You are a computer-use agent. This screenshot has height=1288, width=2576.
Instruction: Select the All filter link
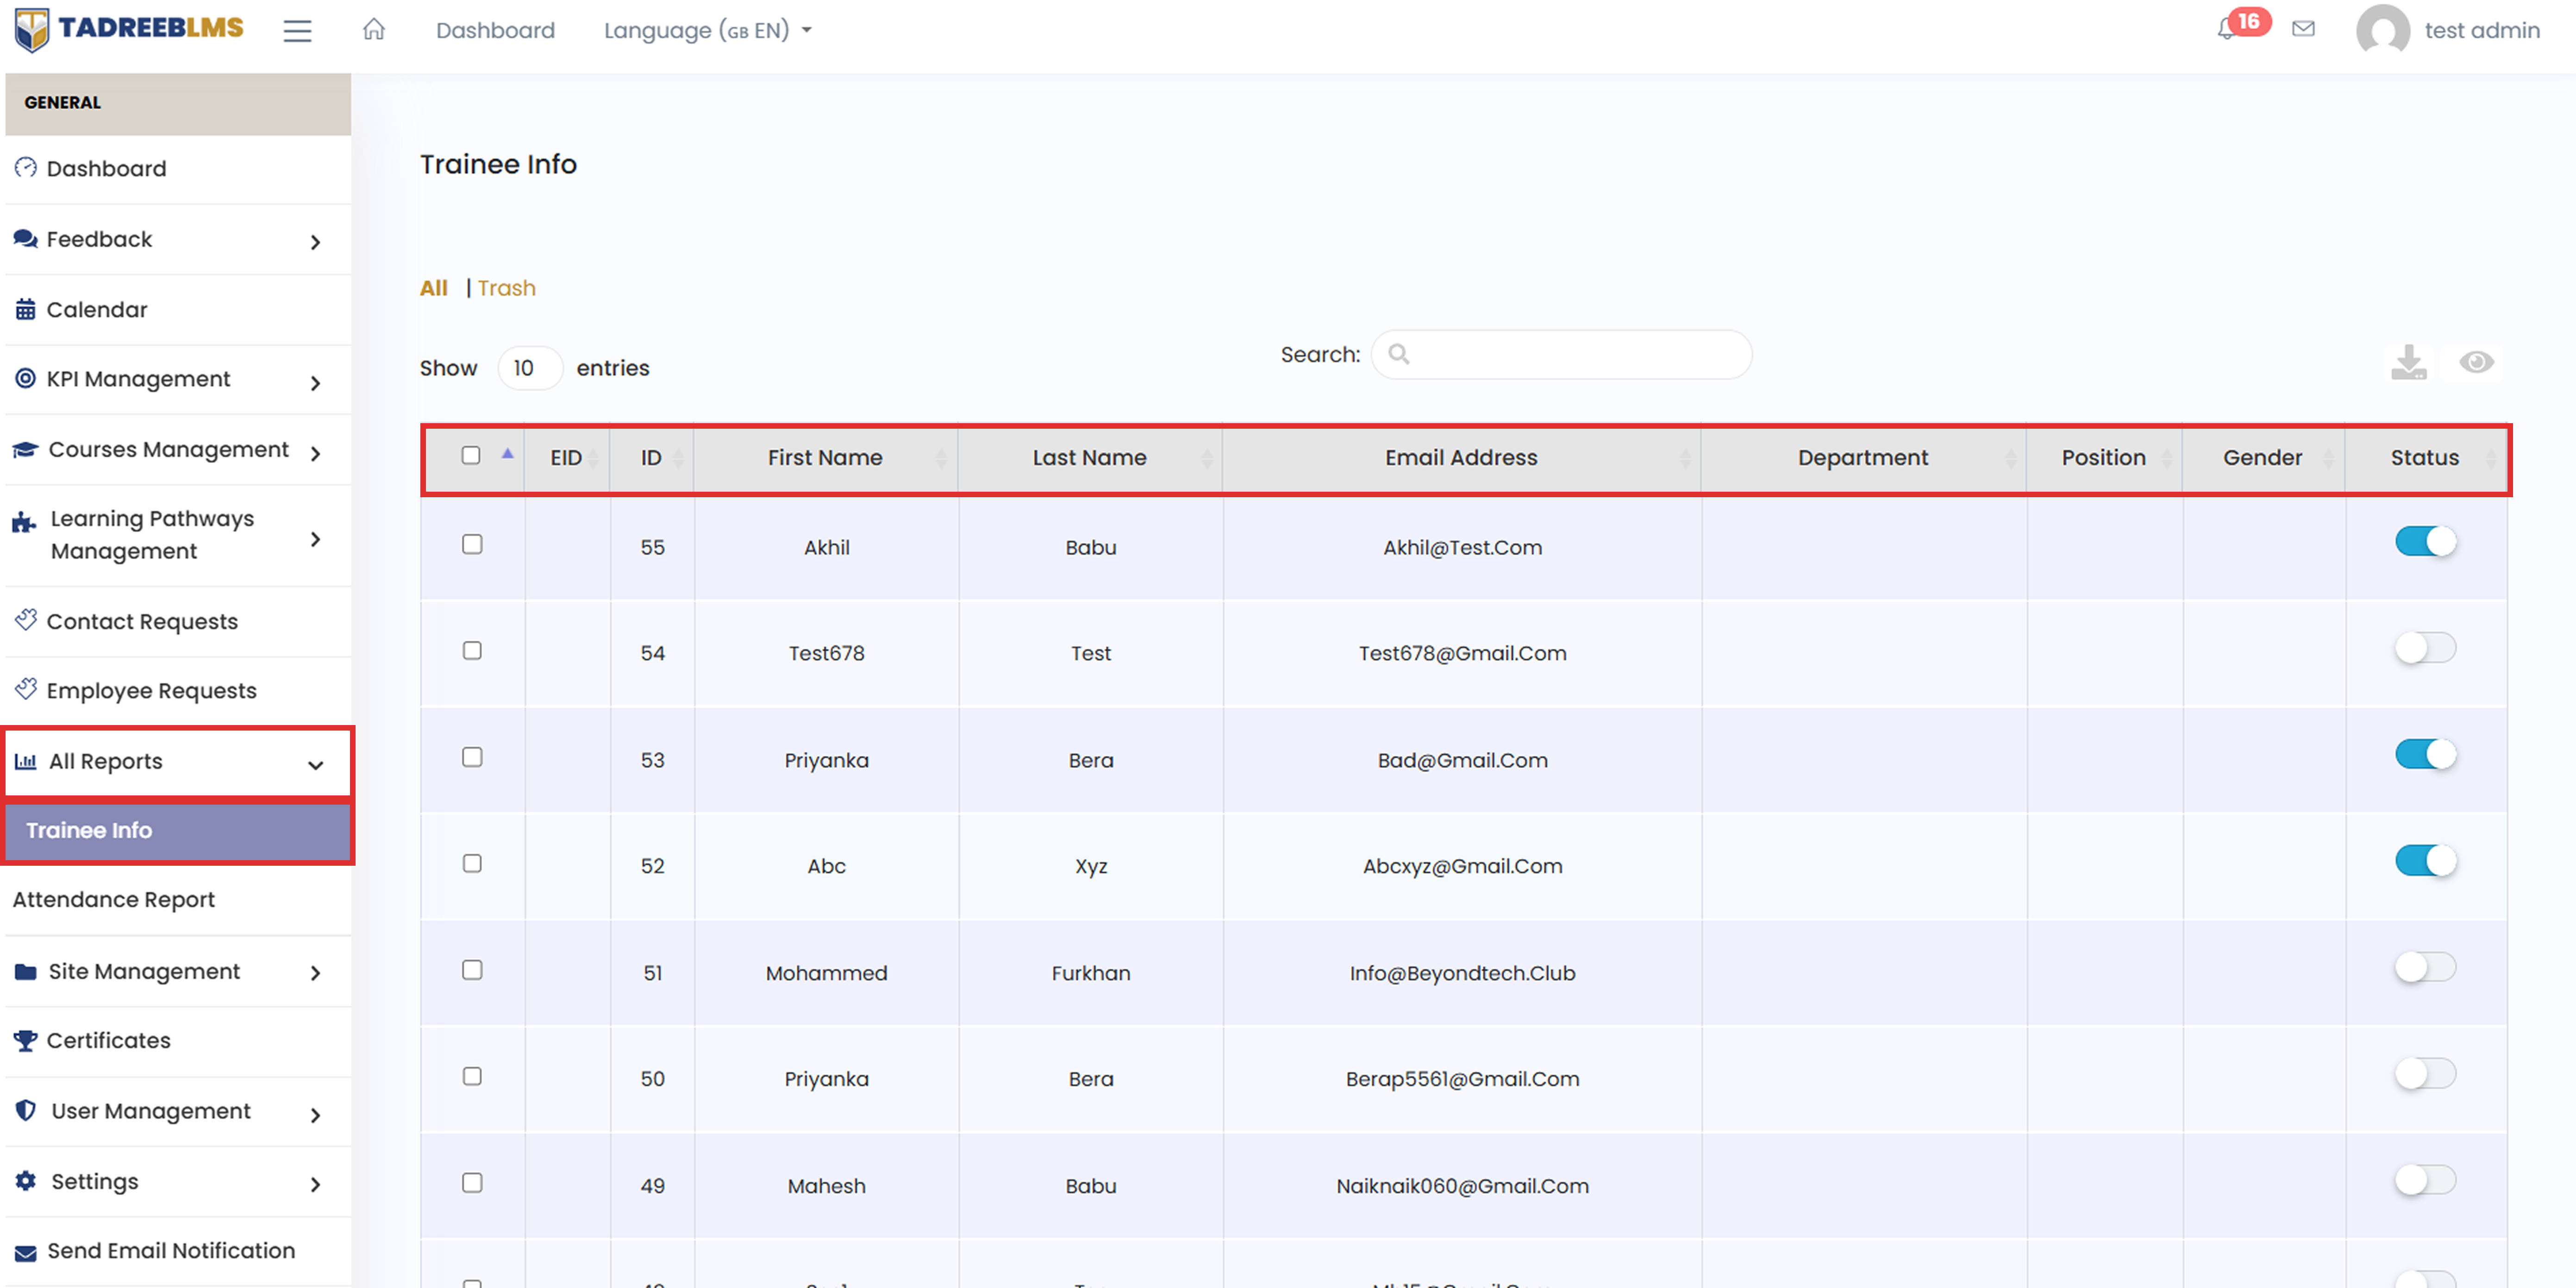(434, 288)
